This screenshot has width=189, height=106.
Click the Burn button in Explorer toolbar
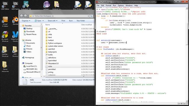tap(71, 21)
